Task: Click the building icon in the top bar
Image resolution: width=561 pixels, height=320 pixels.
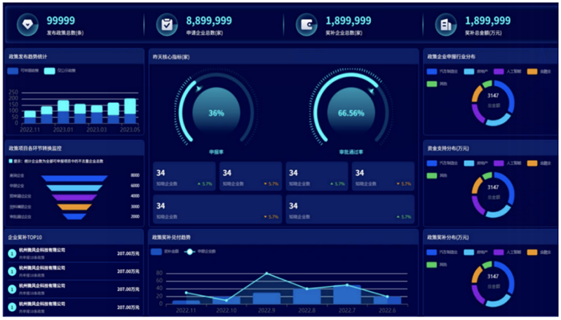Action: click(446, 25)
